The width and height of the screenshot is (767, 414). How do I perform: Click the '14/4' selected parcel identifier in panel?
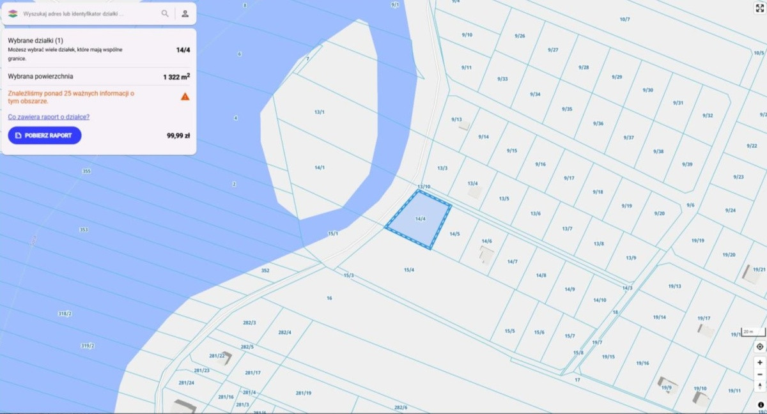(183, 50)
